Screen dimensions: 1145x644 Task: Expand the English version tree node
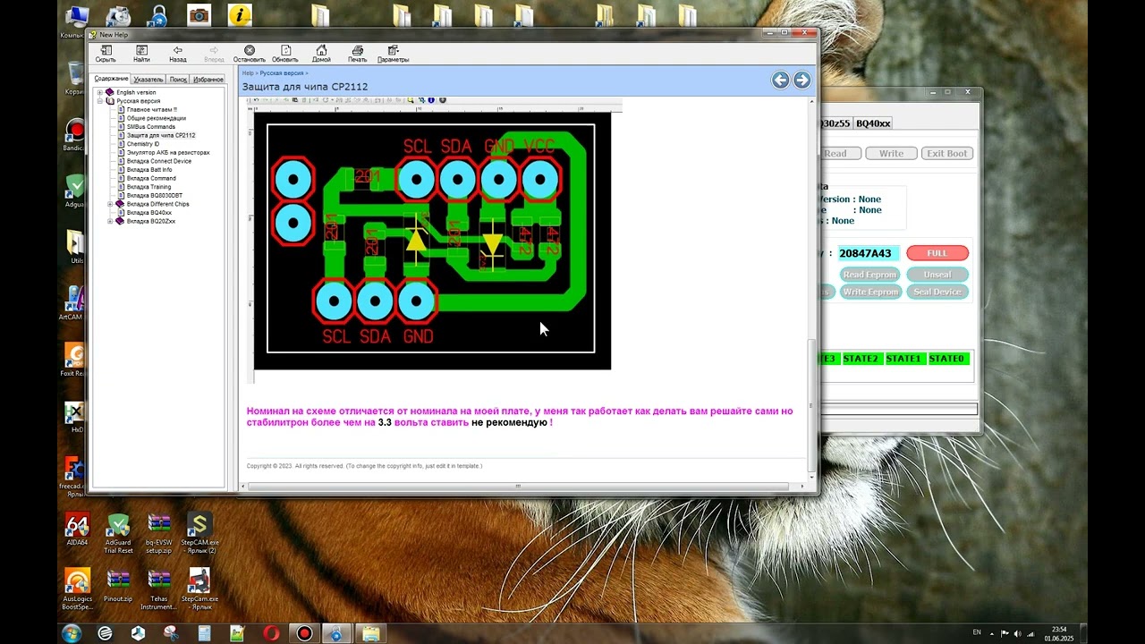99,92
